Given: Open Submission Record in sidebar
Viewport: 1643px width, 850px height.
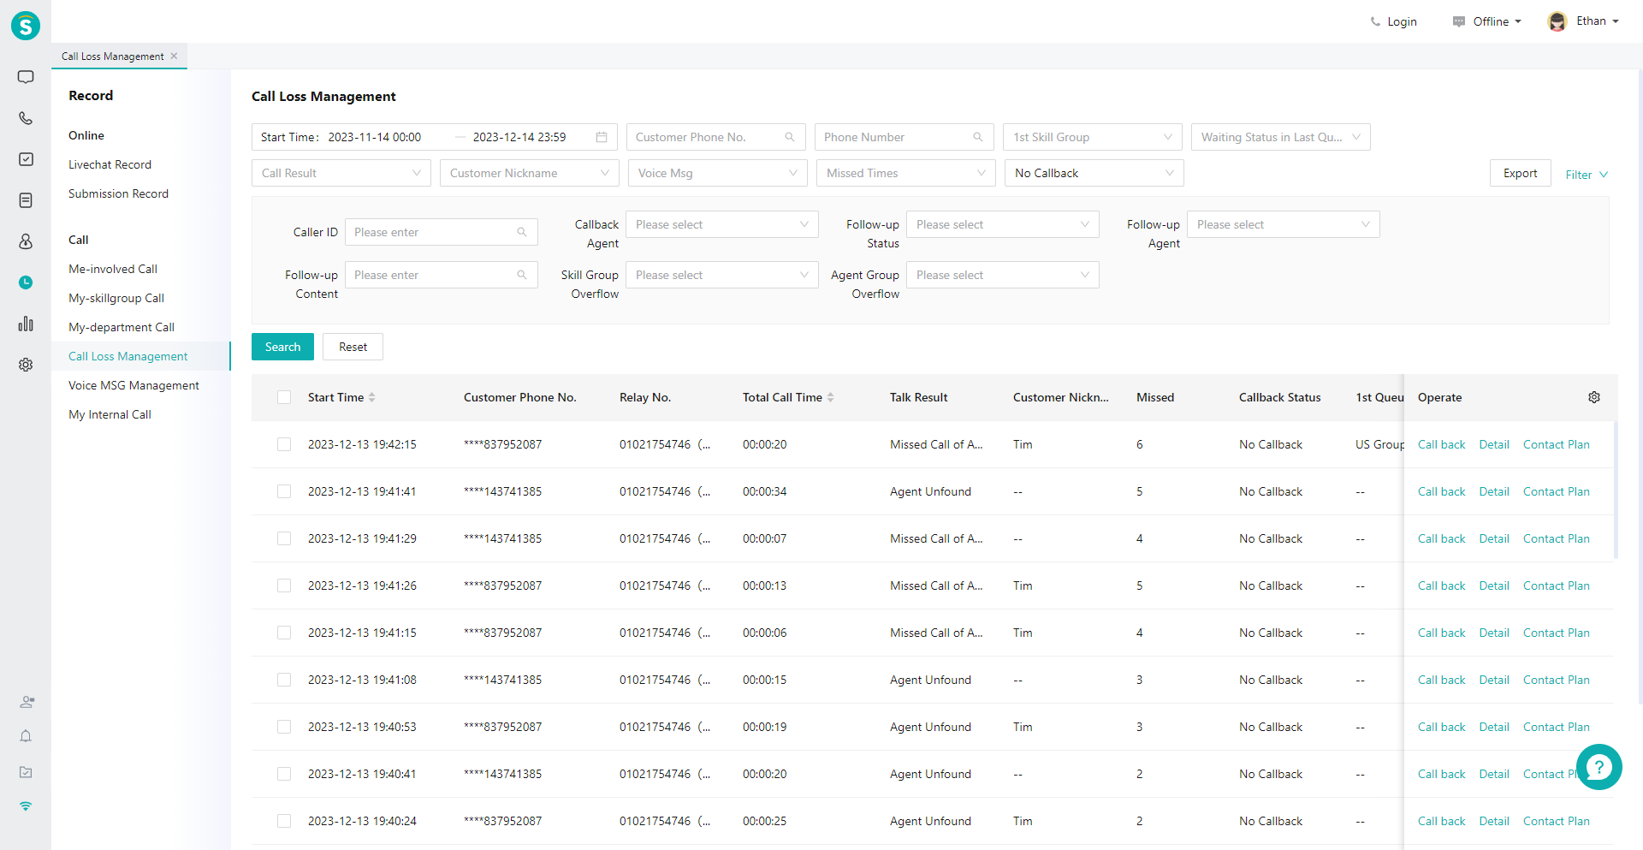Looking at the screenshot, I should 118,193.
